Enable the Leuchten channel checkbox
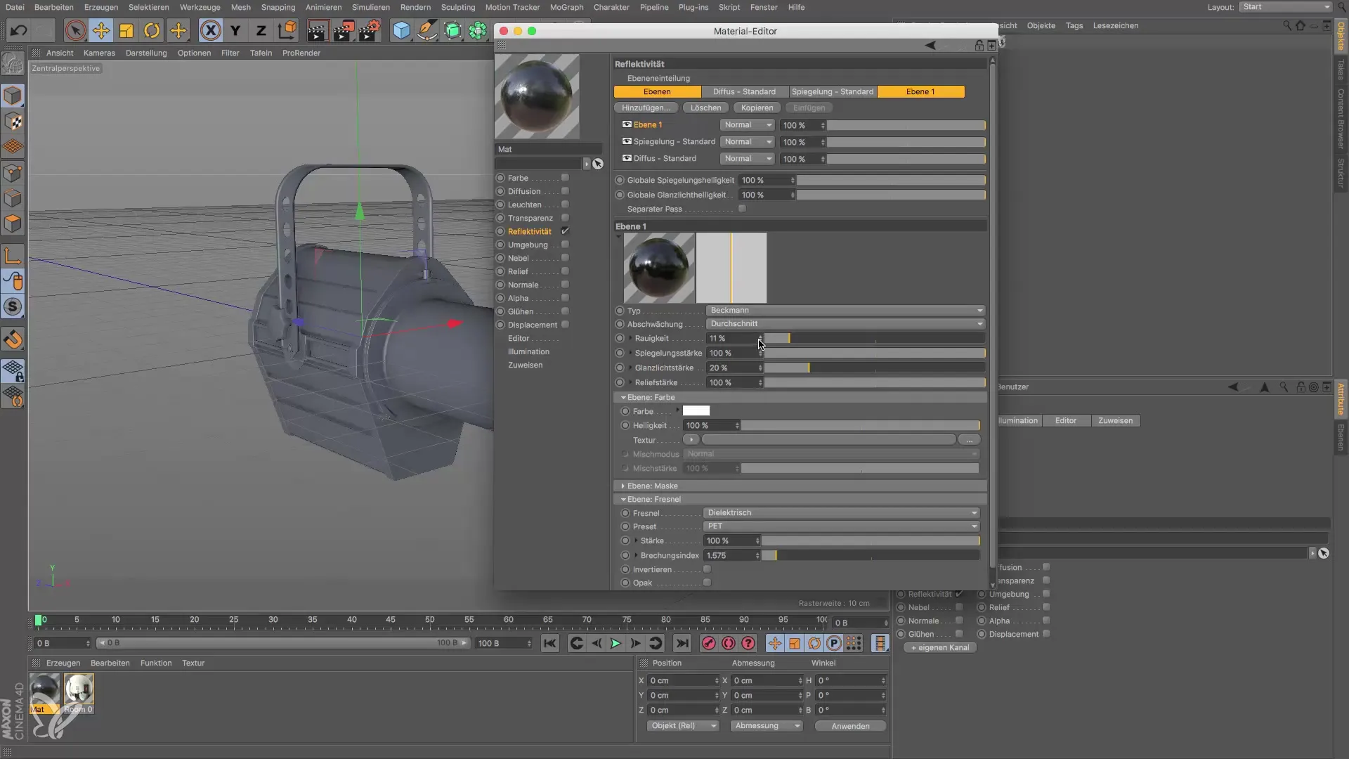The image size is (1349, 759). pyautogui.click(x=565, y=205)
